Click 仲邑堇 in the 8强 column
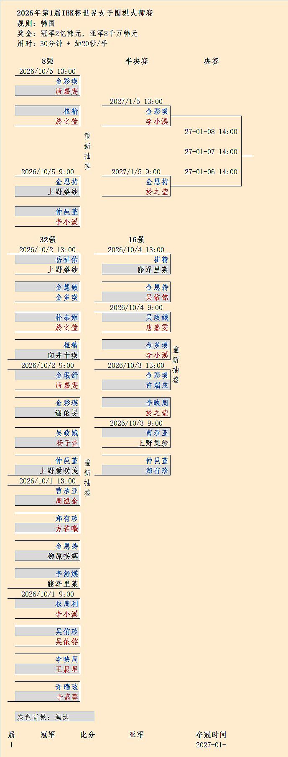Viewport: 288px width, 757px height. [67, 212]
